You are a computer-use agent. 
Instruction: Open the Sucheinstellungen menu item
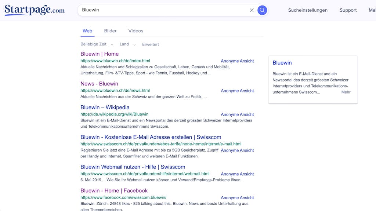[x=308, y=10]
